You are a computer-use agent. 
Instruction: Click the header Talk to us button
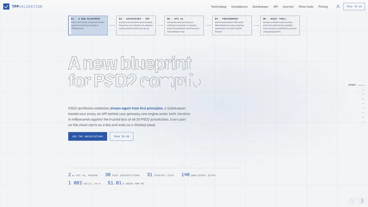coord(354,7)
